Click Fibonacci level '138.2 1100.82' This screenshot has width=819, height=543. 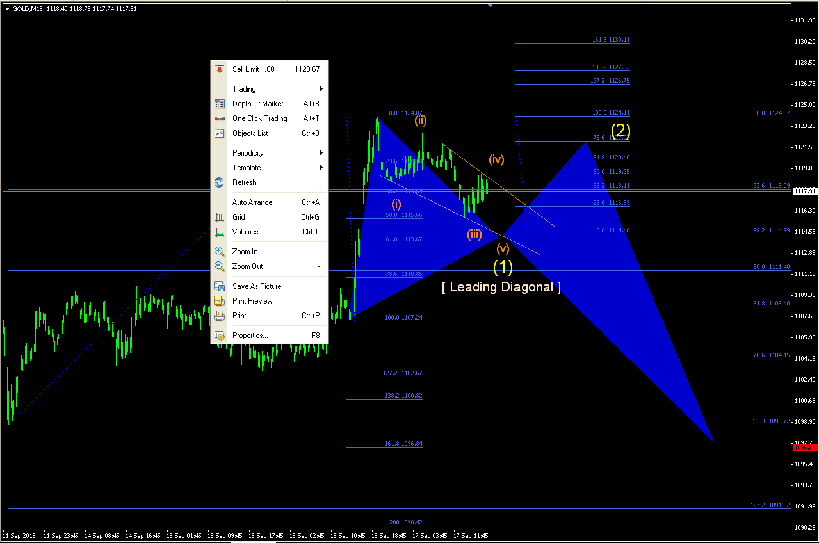(403, 396)
